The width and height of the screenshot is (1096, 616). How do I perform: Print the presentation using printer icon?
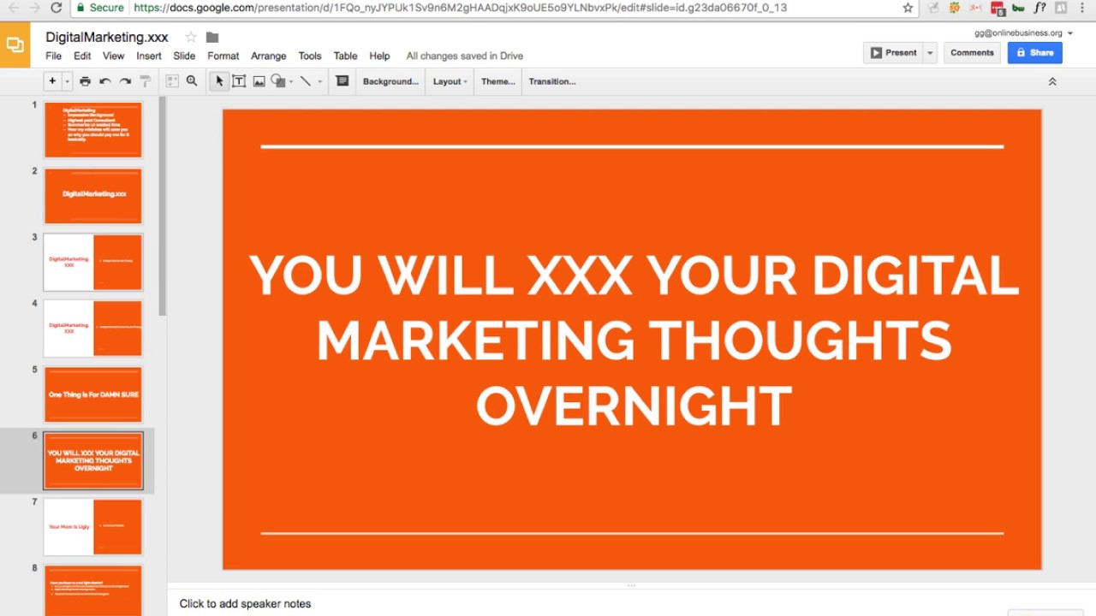[x=85, y=81]
